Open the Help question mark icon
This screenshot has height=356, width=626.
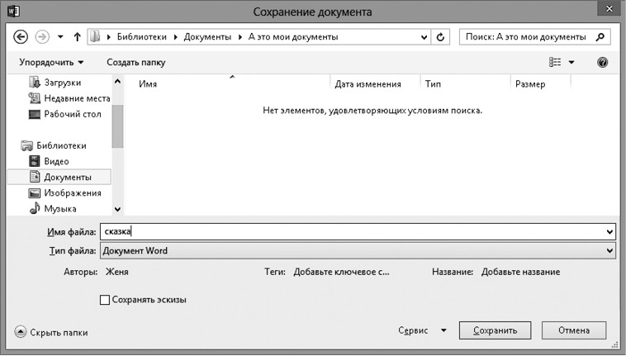602,62
